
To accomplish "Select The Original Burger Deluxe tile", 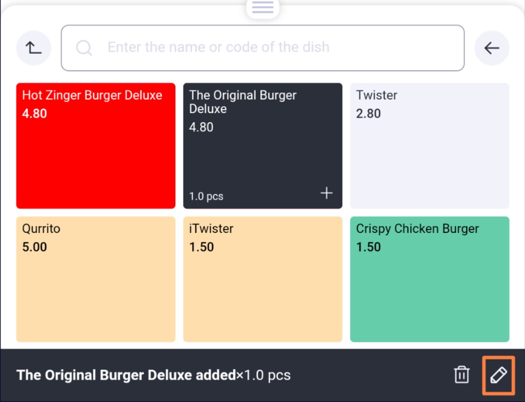I will click(x=263, y=146).
